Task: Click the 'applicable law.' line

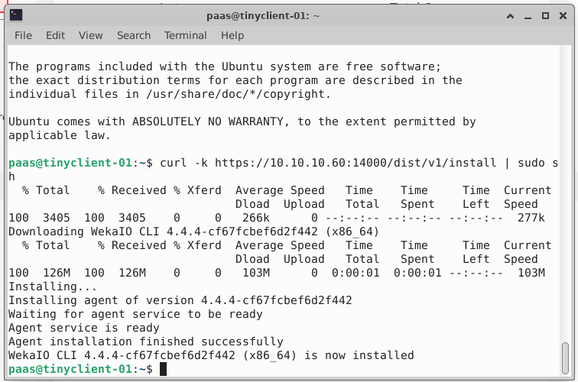Action: 60,135
